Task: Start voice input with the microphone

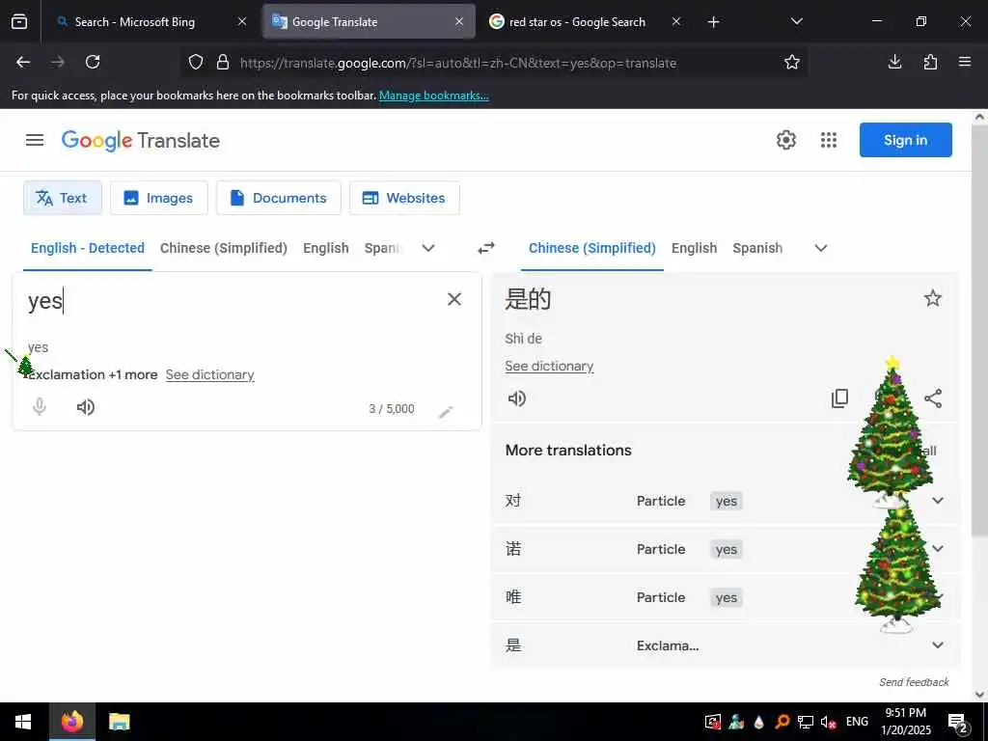Action: click(39, 407)
